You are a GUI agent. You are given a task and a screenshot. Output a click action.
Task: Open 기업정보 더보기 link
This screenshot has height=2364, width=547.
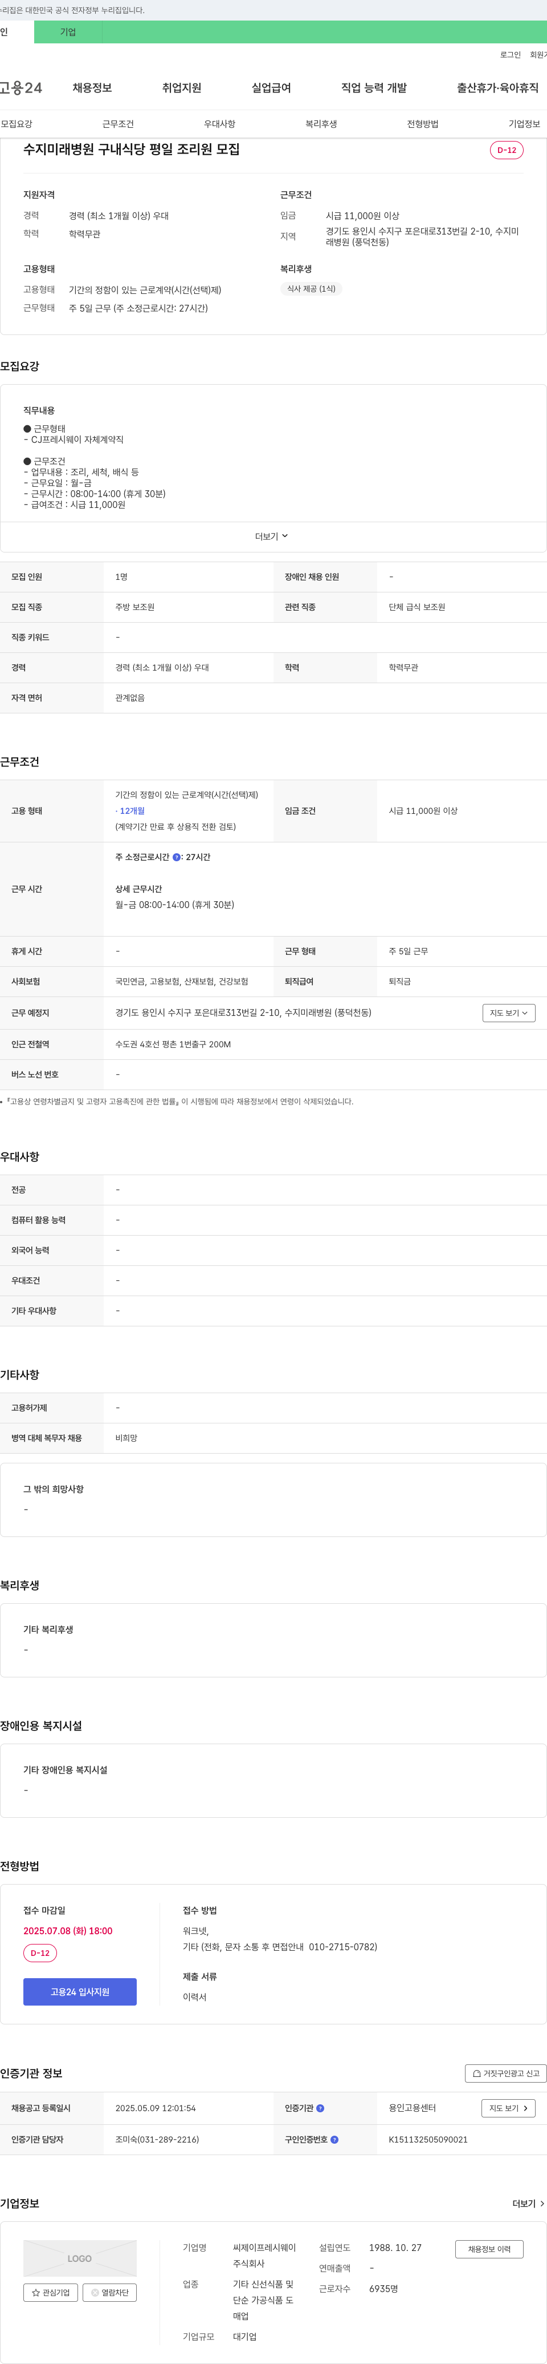pyautogui.click(x=528, y=2204)
